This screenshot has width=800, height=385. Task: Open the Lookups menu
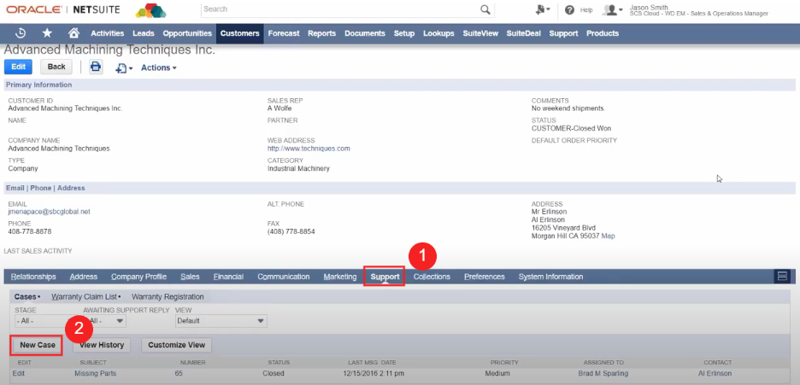point(438,33)
